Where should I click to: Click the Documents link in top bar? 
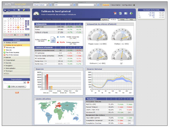pos(116,5)
